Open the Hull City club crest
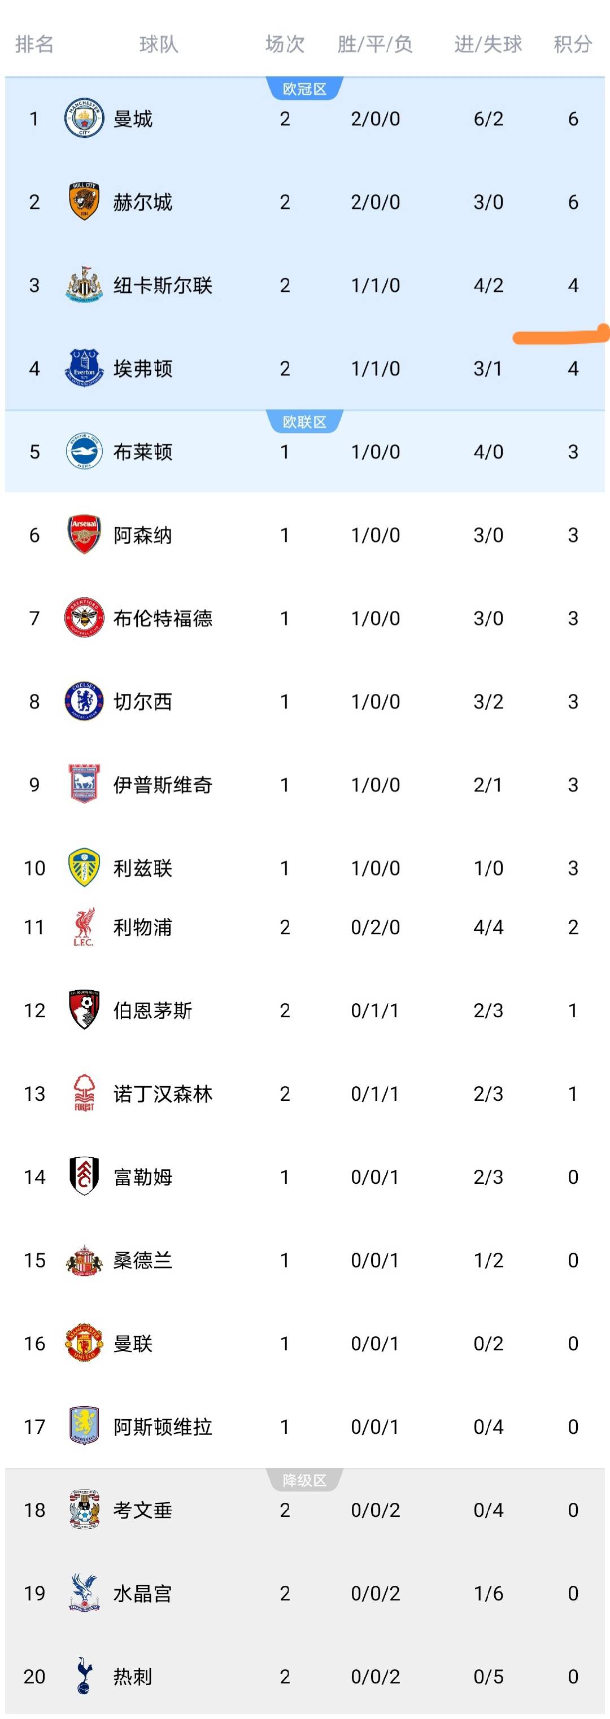 (x=84, y=202)
